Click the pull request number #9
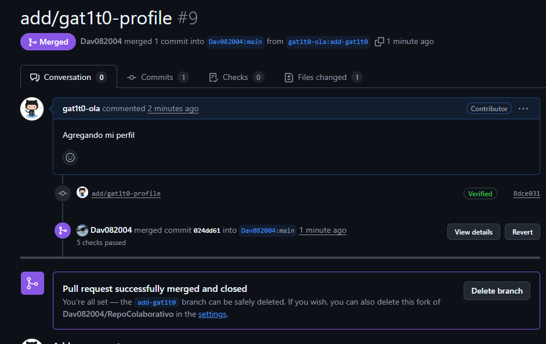Screen dimensions: 546x344 187,18
